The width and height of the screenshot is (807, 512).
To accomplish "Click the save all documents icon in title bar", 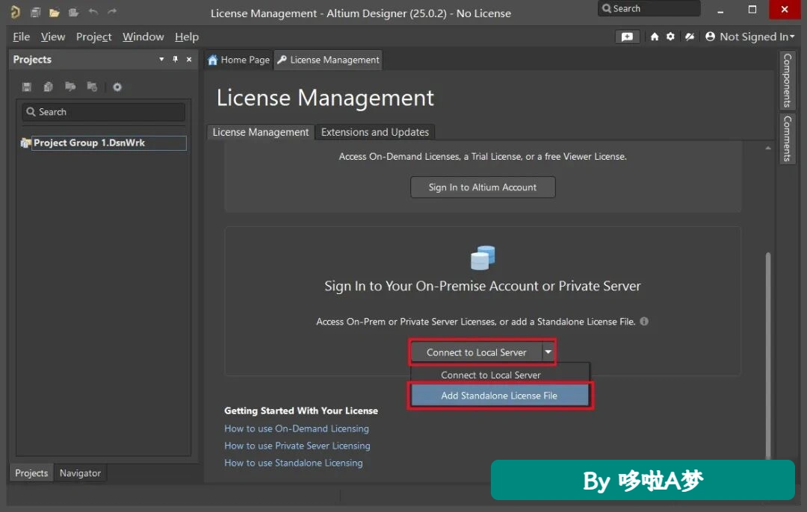I will click(36, 13).
